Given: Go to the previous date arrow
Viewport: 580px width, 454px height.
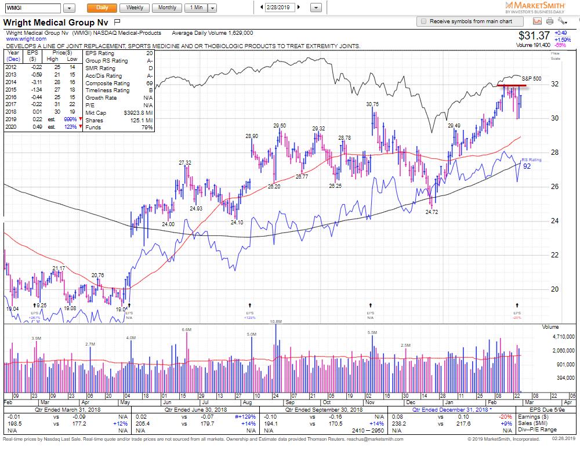Looking at the screenshot, I should pos(262,7).
